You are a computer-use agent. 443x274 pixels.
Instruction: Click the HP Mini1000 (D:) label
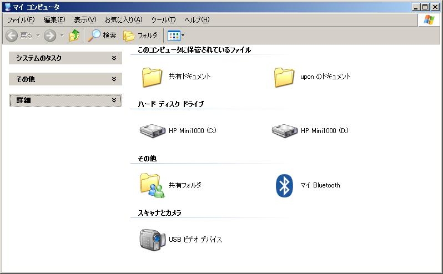324,131
